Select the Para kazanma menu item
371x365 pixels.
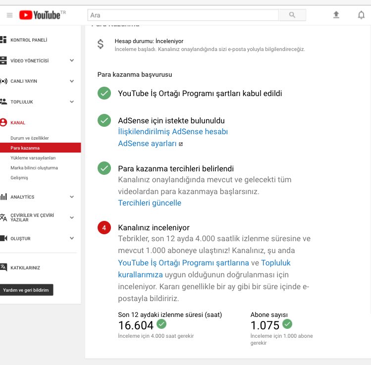pos(41,148)
